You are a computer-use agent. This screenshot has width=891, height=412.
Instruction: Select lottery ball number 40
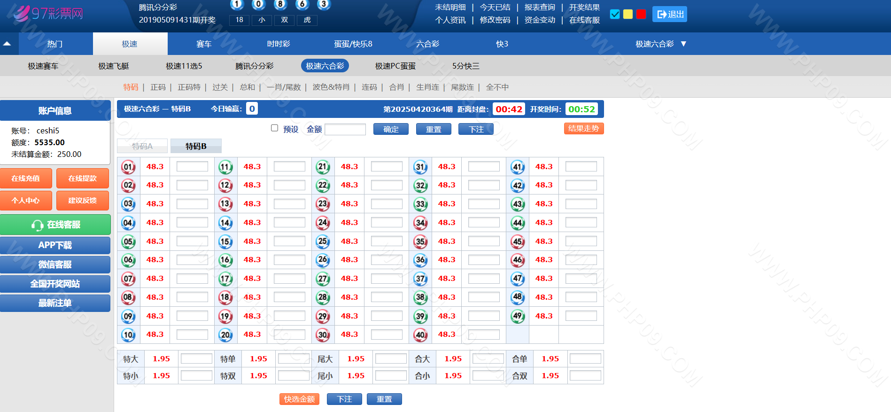pos(420,334)
